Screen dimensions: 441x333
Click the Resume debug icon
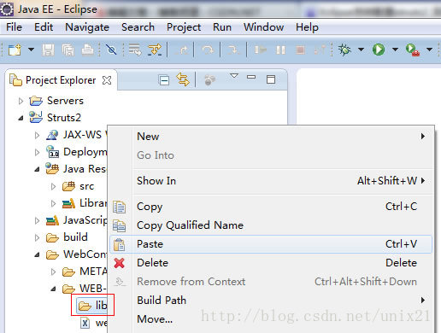pyautogui.click(x=261, y=50)
